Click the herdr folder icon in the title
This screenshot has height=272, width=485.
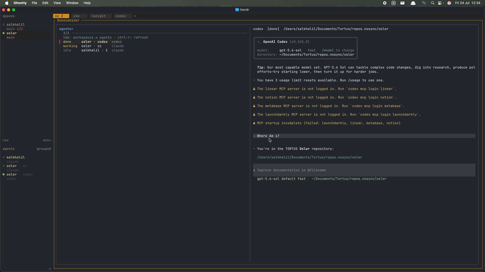(237, 10)
